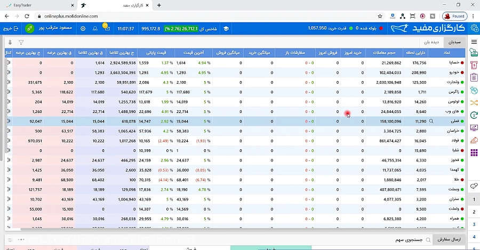Sort by دارایی لحظه column header
The image size is (480, 250).
tap(415, 53)
